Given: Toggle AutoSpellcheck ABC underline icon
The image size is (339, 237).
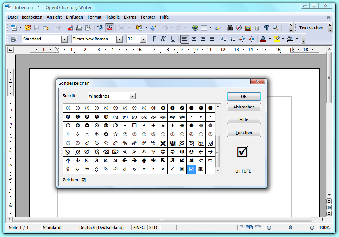Looking at the screenshot, I should (x=109, y=28).
